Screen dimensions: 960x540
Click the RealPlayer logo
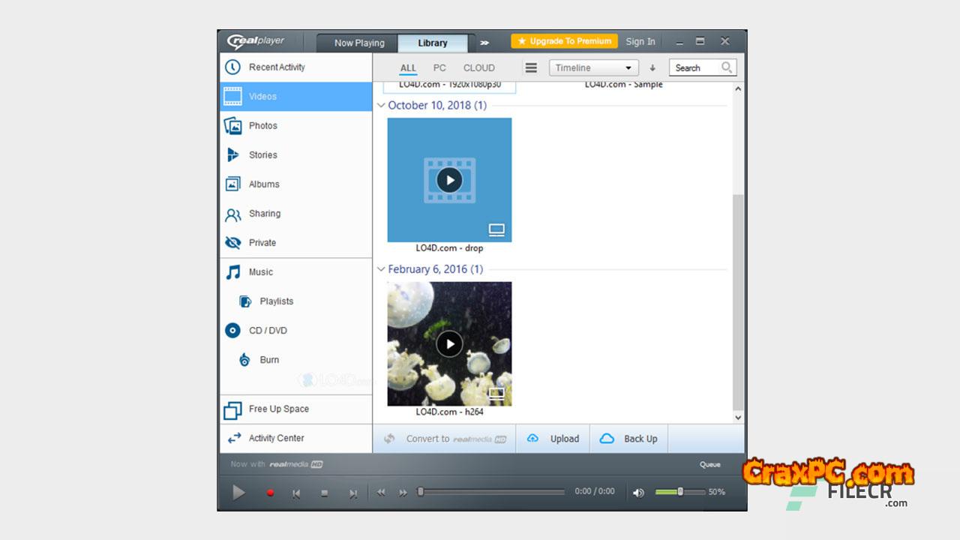[256, 41]
